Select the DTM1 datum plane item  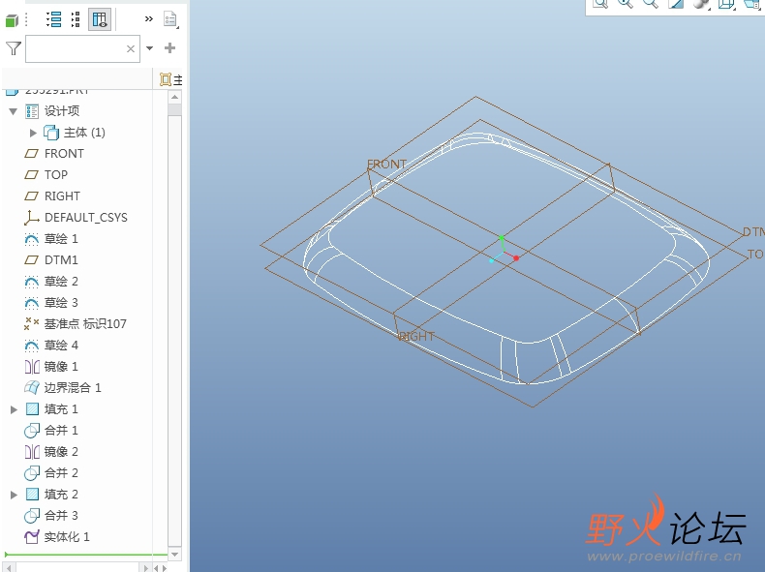coord(51,260)
